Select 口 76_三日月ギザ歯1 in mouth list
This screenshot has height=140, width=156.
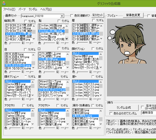click(x=52, y=62)
